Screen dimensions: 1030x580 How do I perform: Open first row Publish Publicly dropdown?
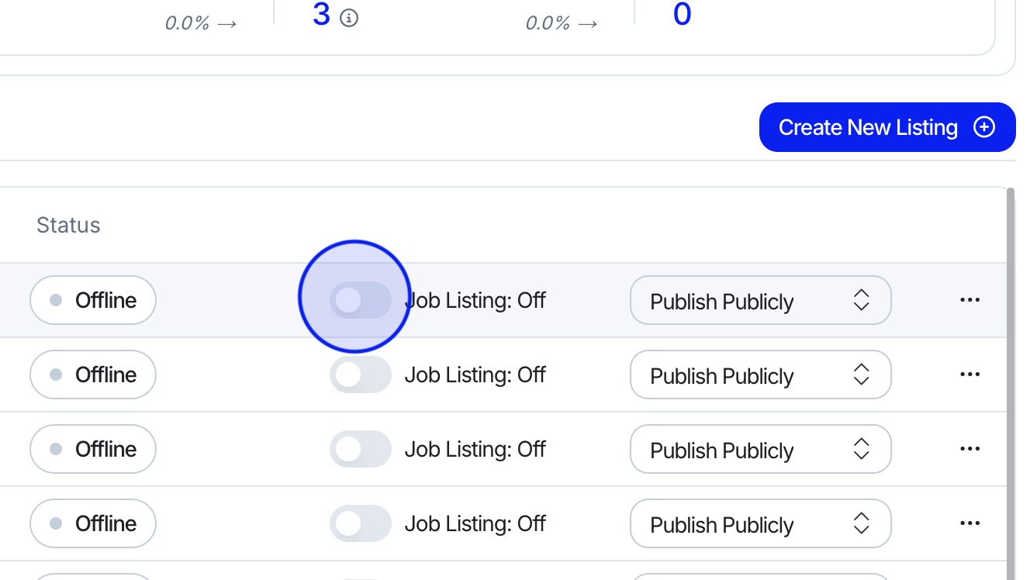[760, 300]
